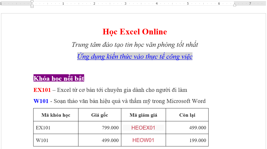267x149 pixels.
Task: Click the table header "Mã giảm giá"
Action: point(143,115)
